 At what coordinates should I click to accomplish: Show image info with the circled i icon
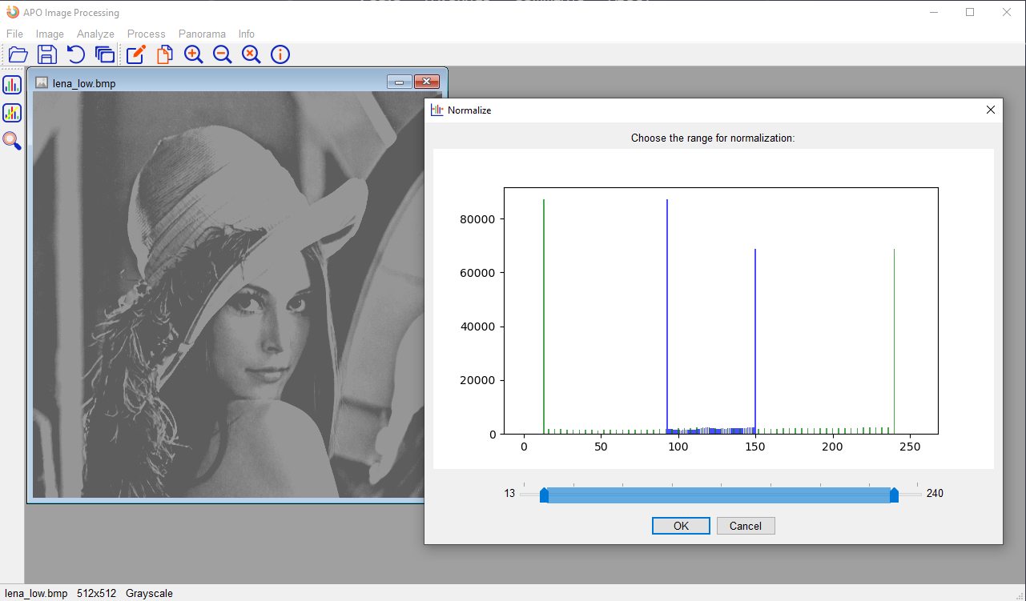(280, 54)
